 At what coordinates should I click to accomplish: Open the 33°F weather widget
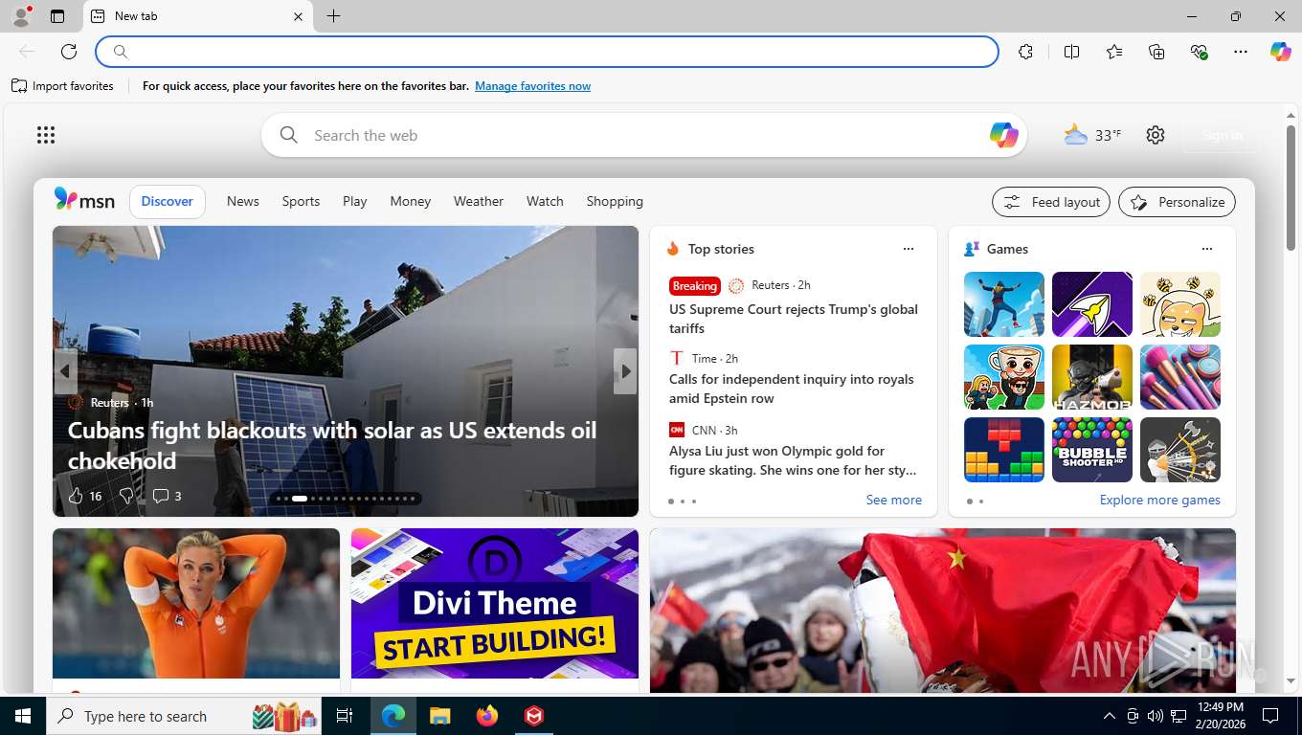pos(1092,135)
